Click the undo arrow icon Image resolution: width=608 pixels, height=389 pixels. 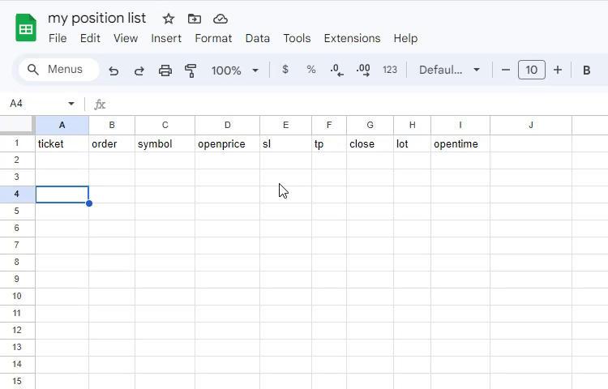point(113,71)
